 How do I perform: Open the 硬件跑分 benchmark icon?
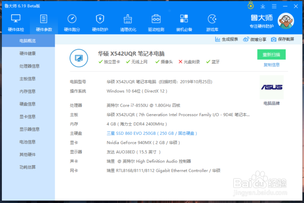click(72, 23)
